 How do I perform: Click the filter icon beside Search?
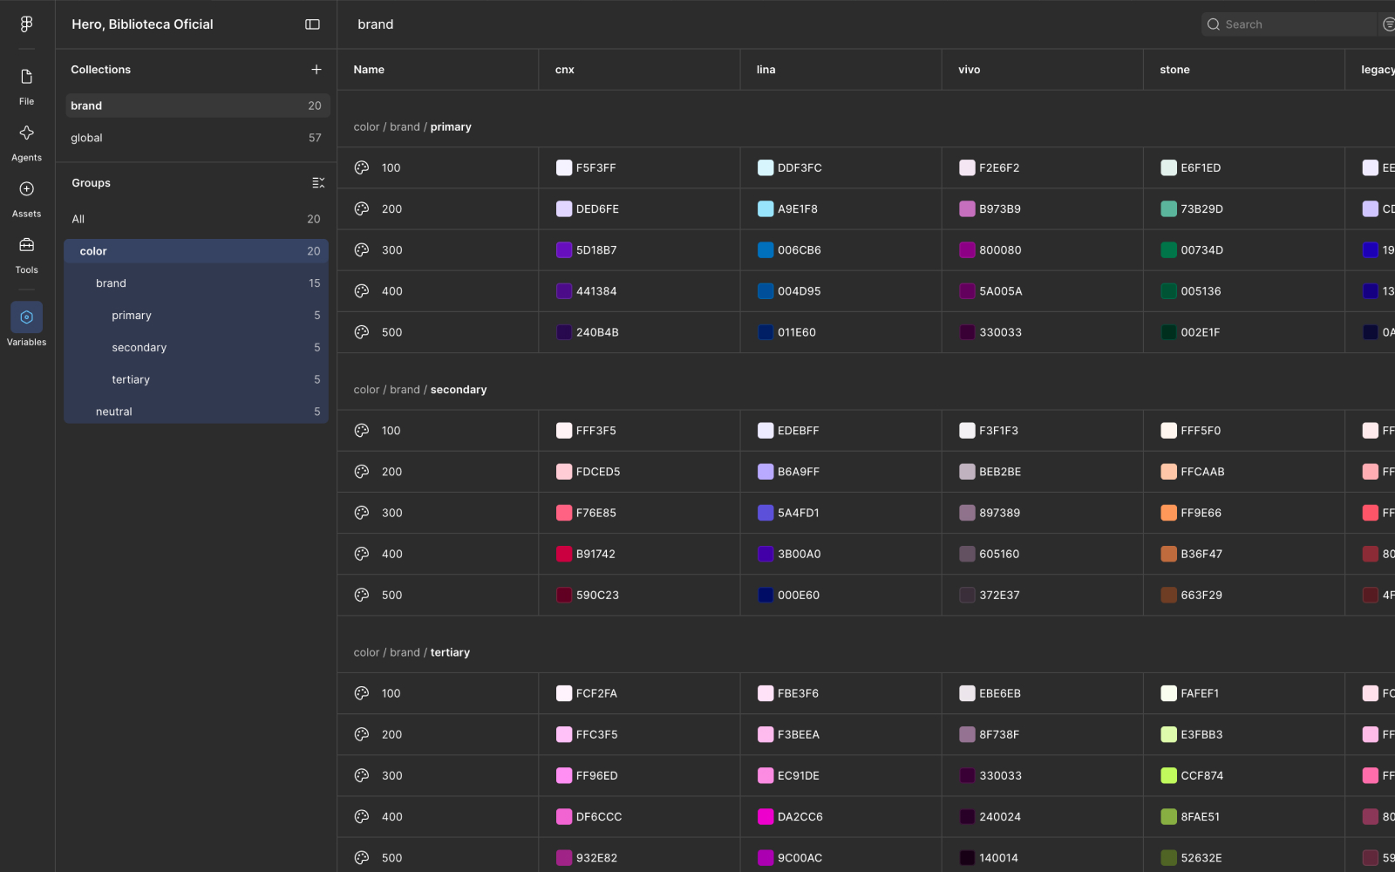pos(1389,24)
